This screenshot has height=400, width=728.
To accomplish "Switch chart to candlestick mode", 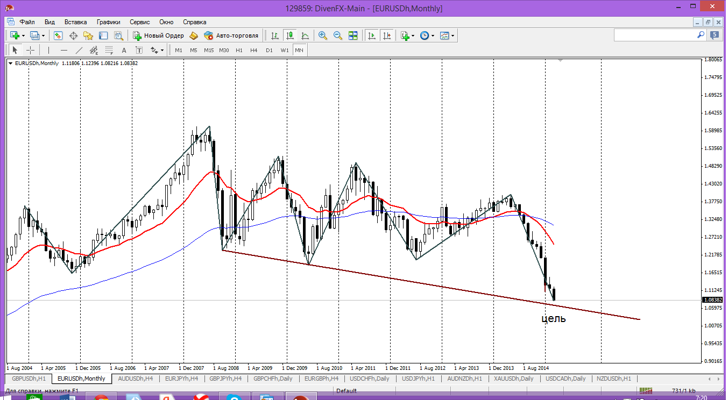I will point(290,35).
